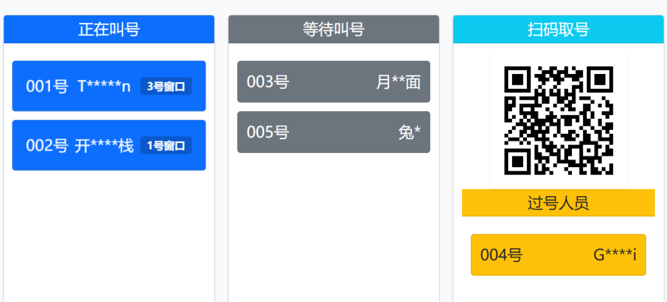Click the 001号 number text
The image size is (667, 302).
coord(47,86)
